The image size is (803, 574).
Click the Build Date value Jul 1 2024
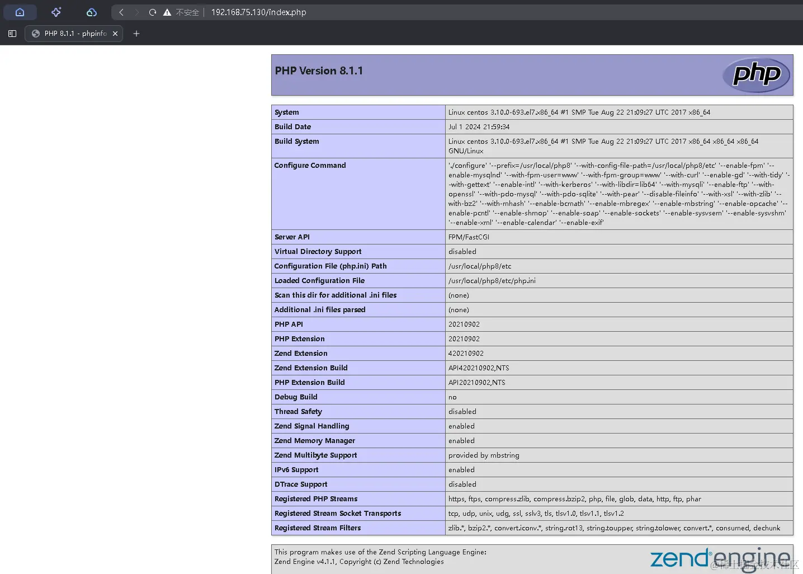(479, 126)
